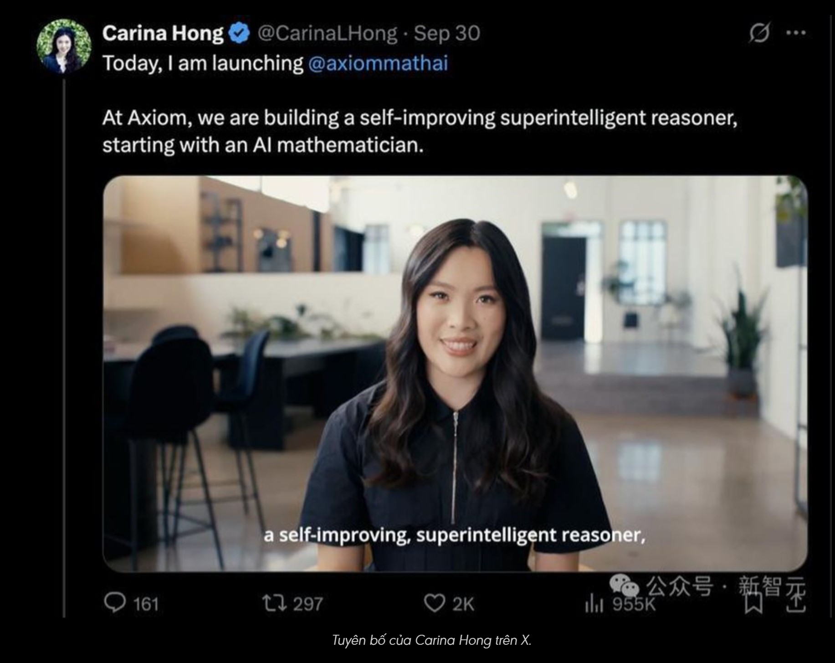Viewport: 835px width, 663px height.
Task: Bookmark the post
Action: tap(753, 604)
